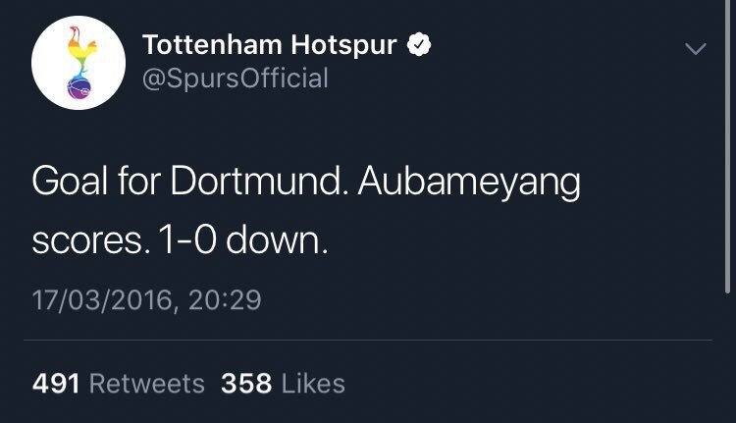Screen dimensions: 736x423
Task: Click the verified checkmark badge
Action: pyautogui.click(x=421, y=45)
